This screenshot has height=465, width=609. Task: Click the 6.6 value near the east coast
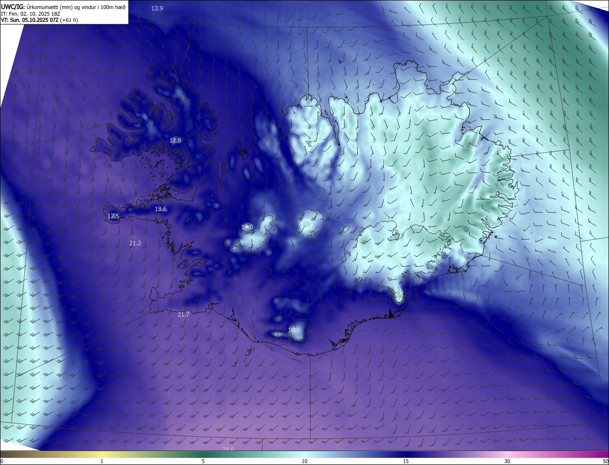pyautogui.click(x=496, y=185)
